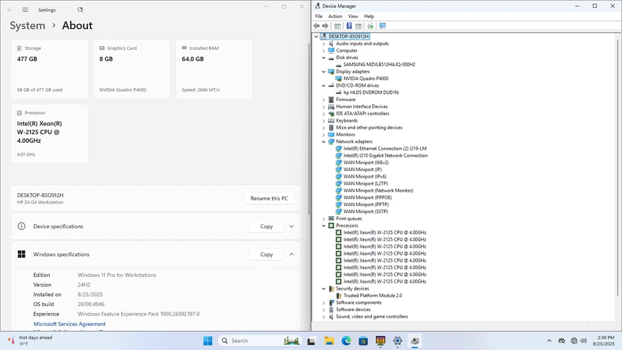Viewport: 622px width, 350px height.
Task: Click the taskbar monitor app icon beside Store
Action: point(380,340)
